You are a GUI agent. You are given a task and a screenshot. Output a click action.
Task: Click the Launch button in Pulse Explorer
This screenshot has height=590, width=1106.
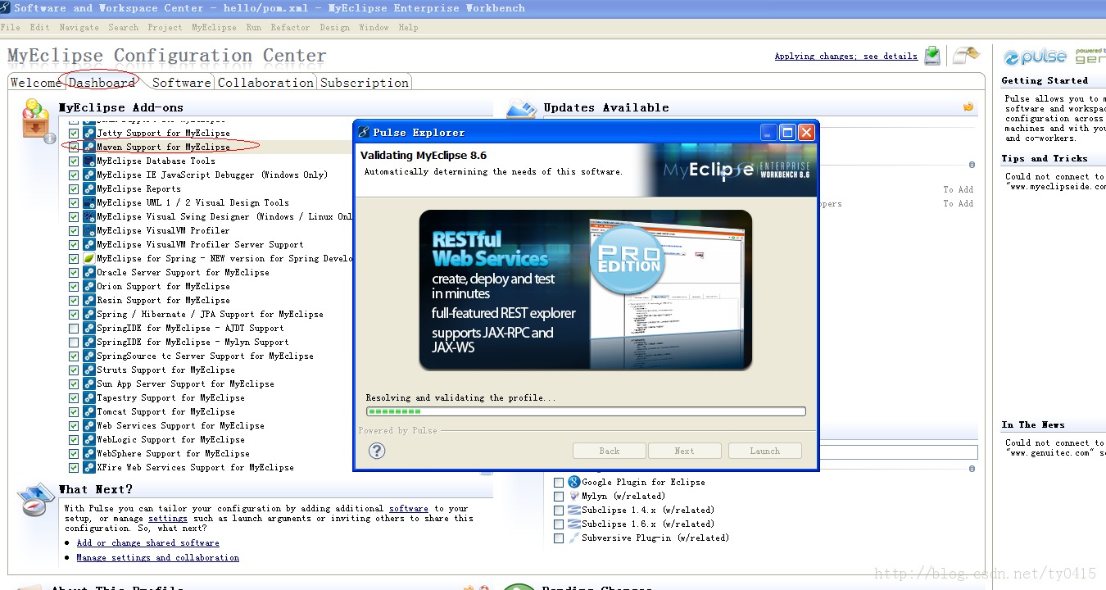[765, 451]
